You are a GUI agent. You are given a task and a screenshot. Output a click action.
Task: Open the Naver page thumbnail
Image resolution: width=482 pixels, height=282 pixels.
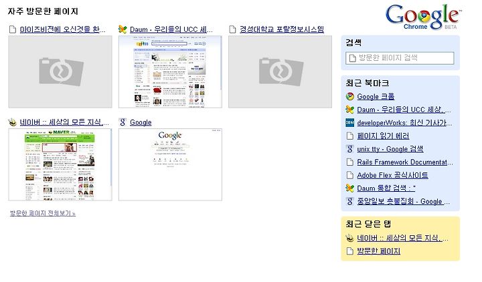click(60, 165)
